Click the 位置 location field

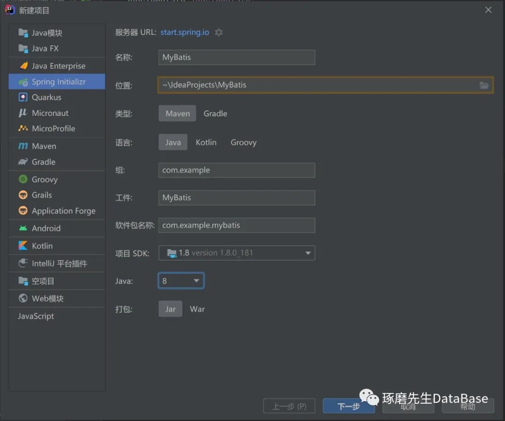325,85
